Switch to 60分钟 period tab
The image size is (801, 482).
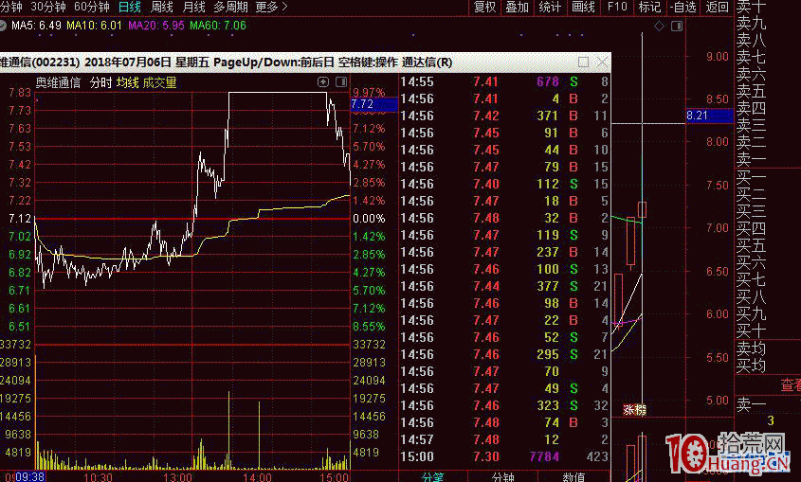click(x=92, y=7)
